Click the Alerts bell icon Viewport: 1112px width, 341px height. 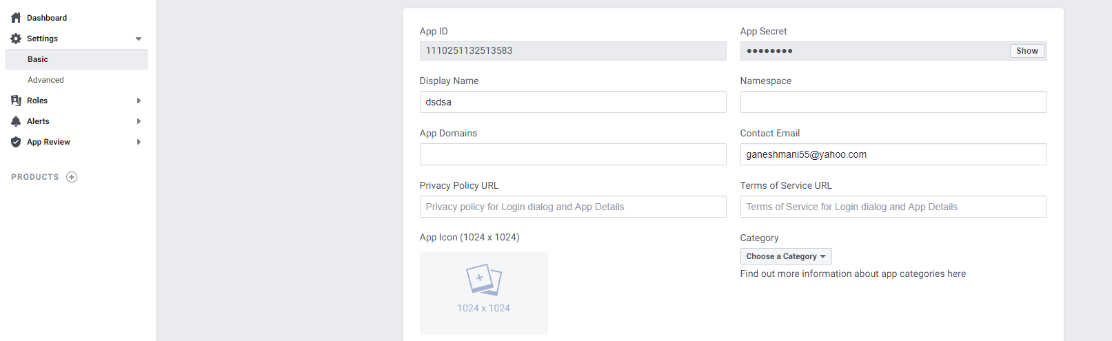16,121
